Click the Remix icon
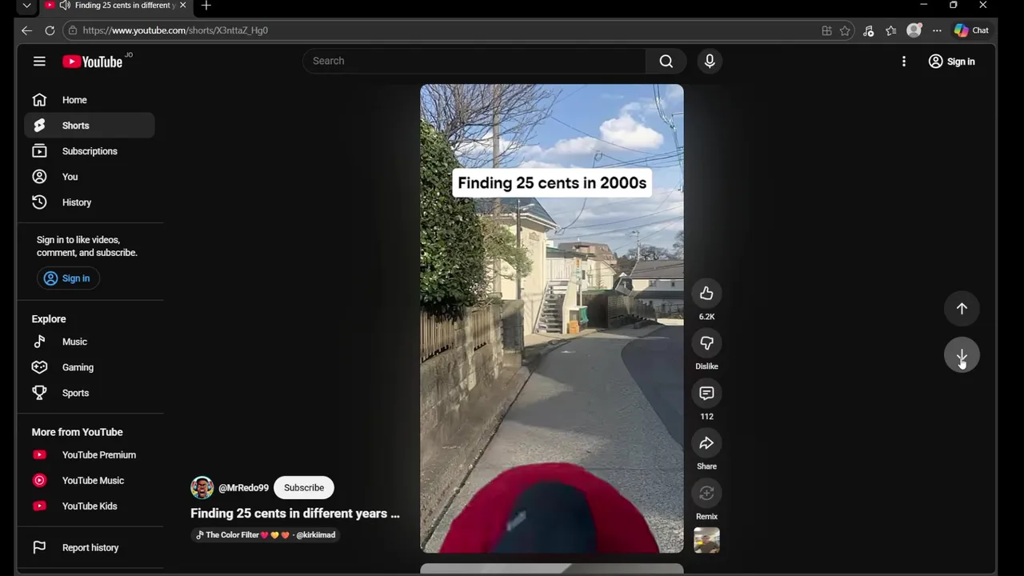The height and width of the screenshot is (576, 1024). click(x=706, y=494)
